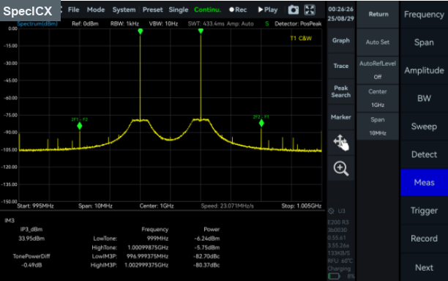
Task: Open the File menu
Action: pos(73,10)
